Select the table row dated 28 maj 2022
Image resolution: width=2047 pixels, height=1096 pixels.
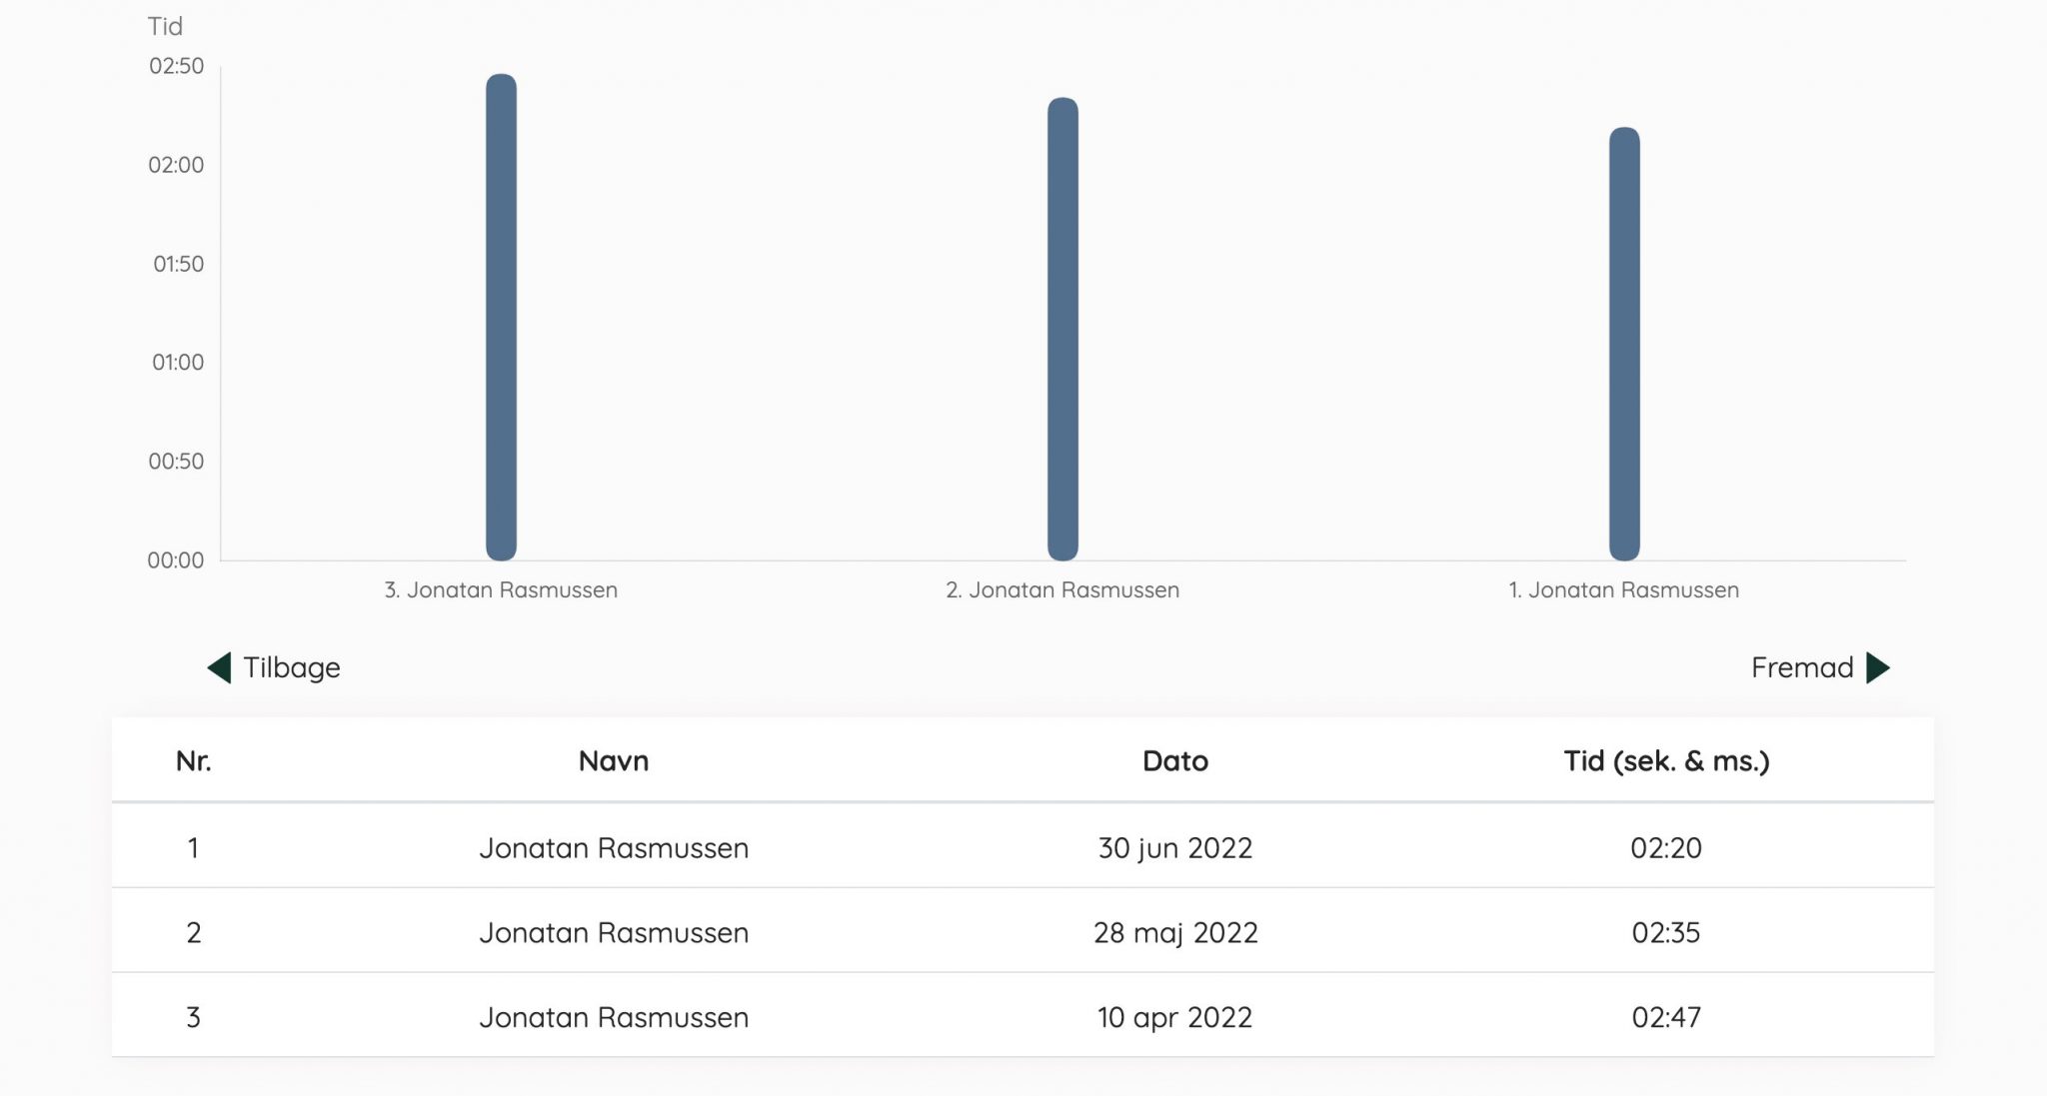point(1023,931)
